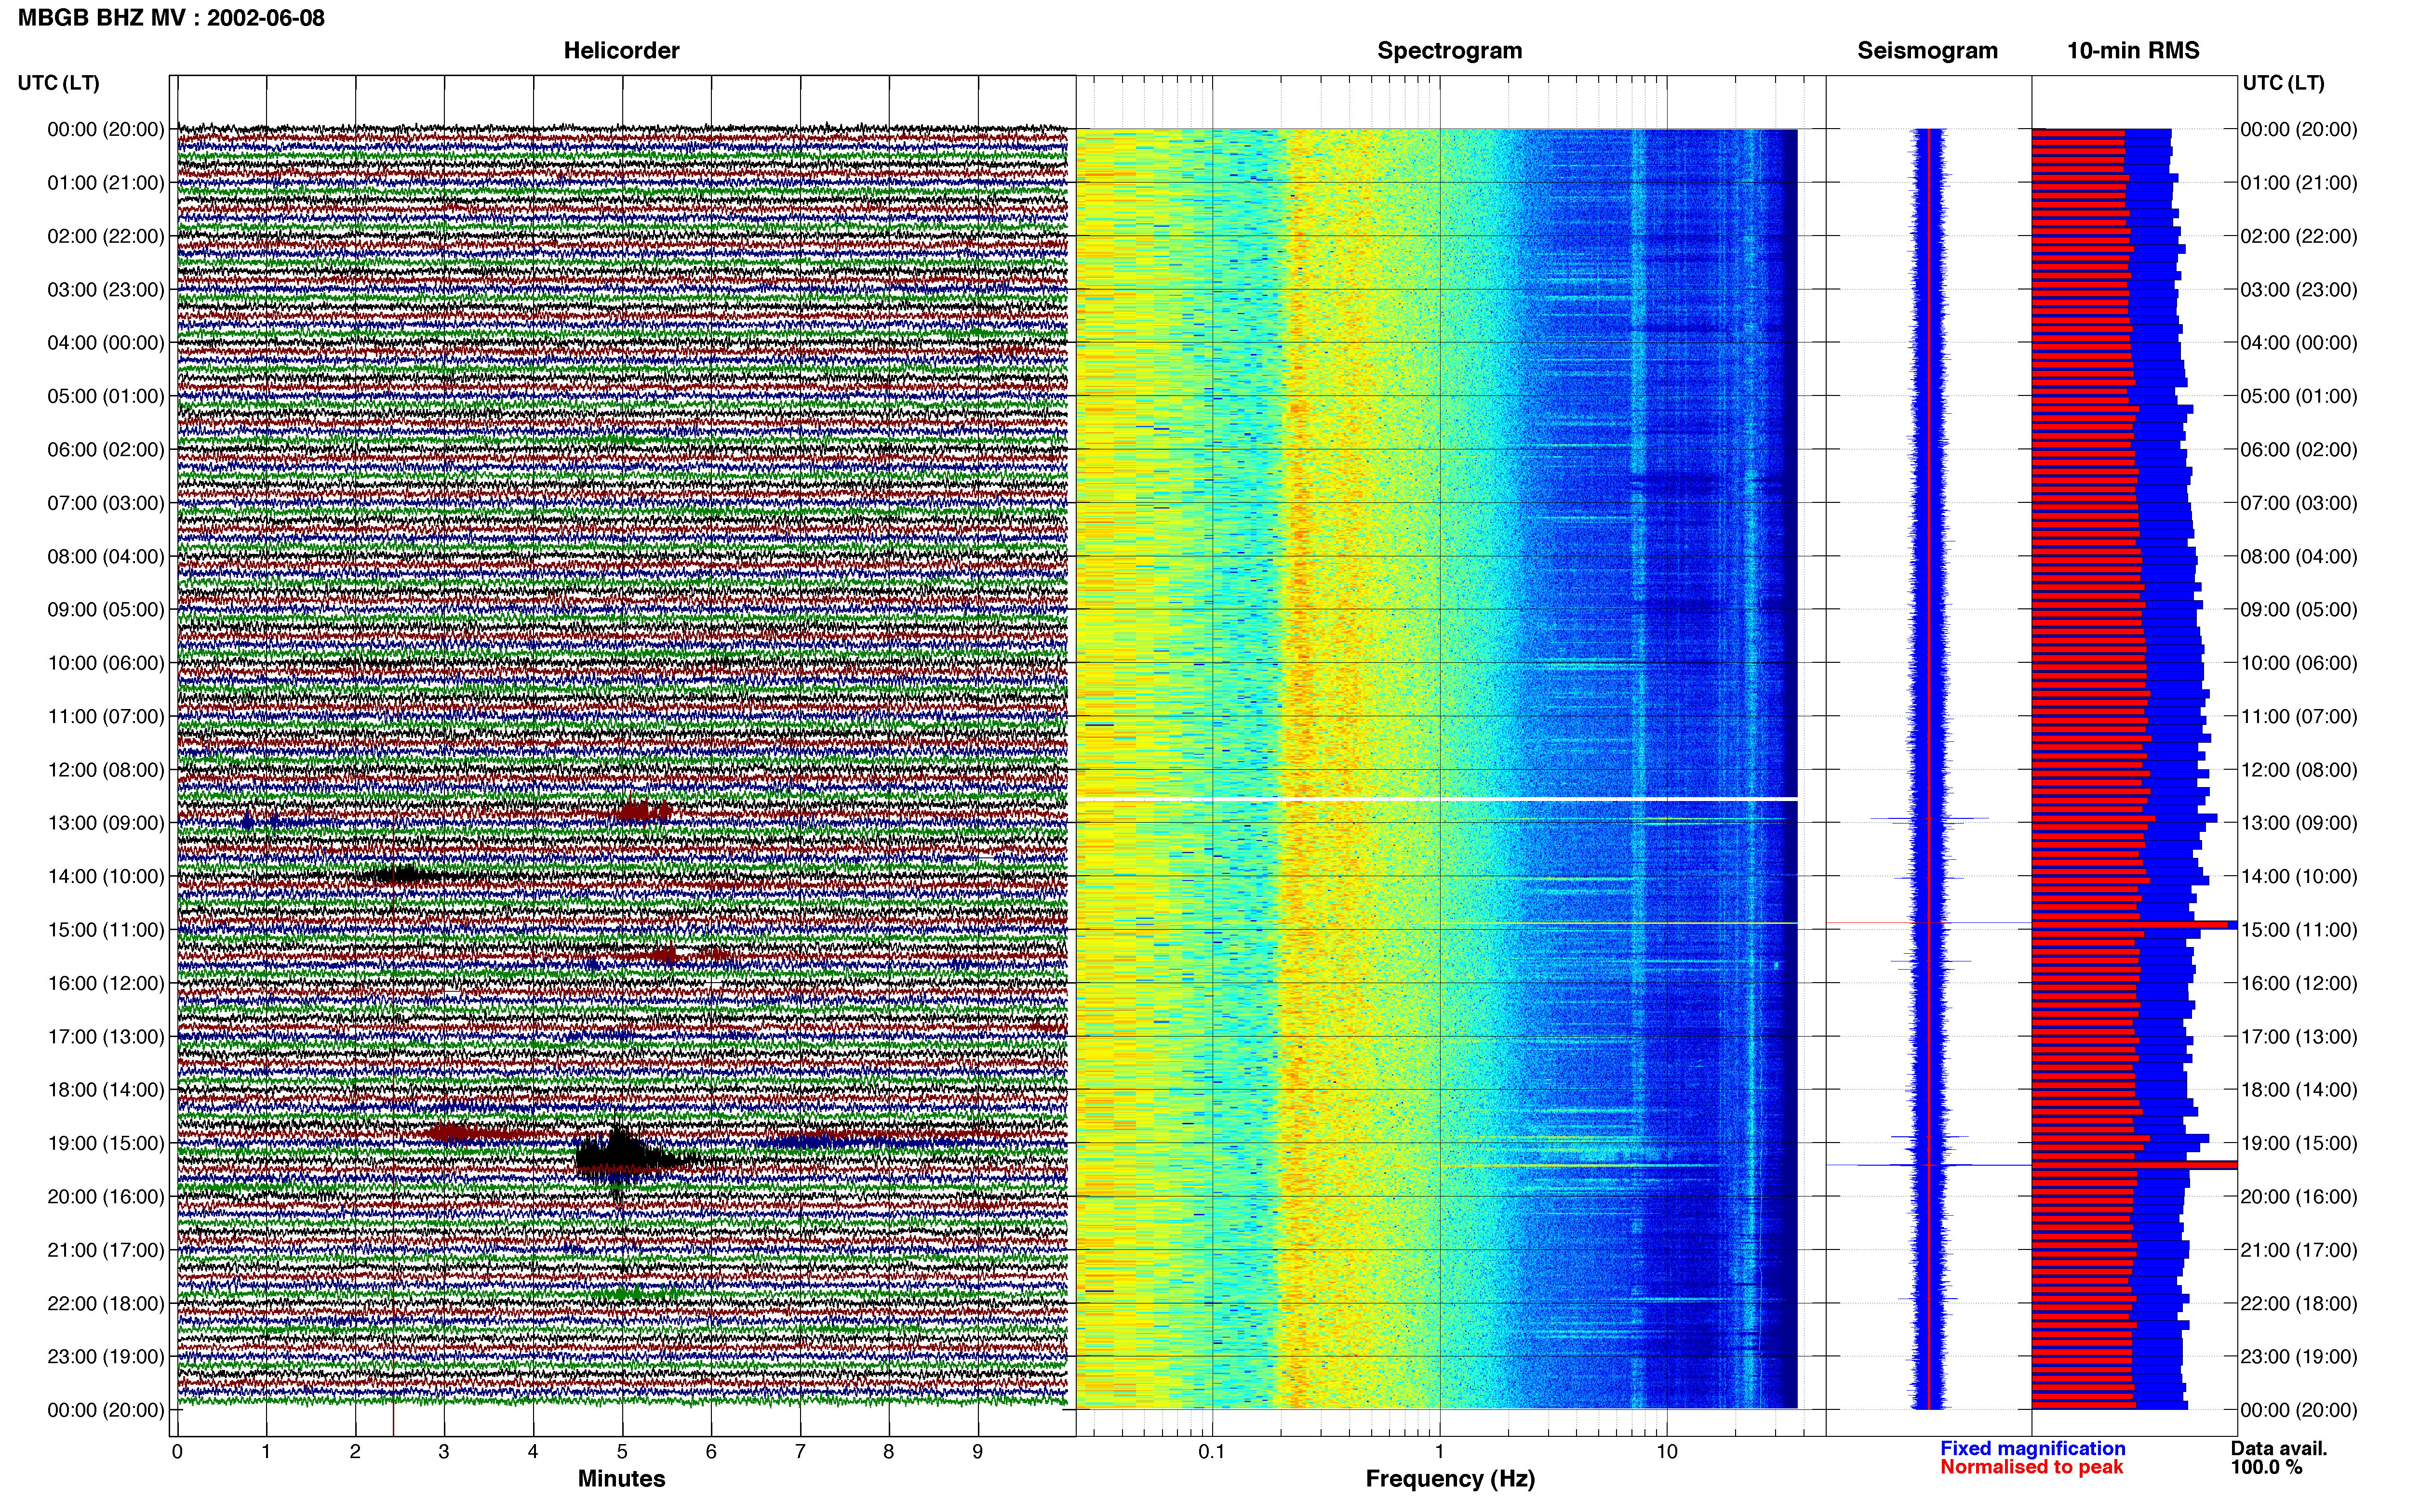Click the 1 Hz frequency tick label
This screenshot has height=1512, width=2419.
[x=1440, y=1452]
